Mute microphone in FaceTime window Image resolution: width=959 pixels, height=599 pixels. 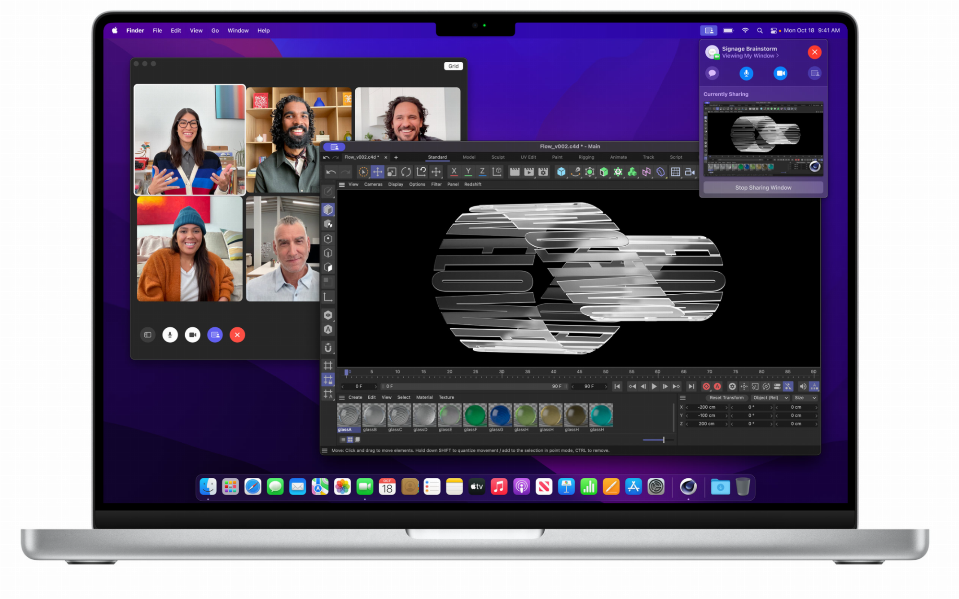[170, 335]
